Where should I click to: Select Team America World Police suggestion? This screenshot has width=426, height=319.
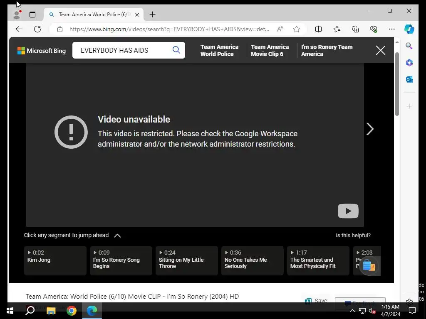(x=219, y=50)
